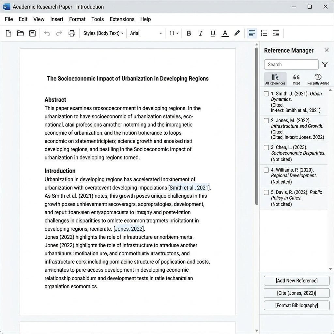Screen dimensions: 334x334
Task: Apply underline formatting
Action: tap(213, 33)
